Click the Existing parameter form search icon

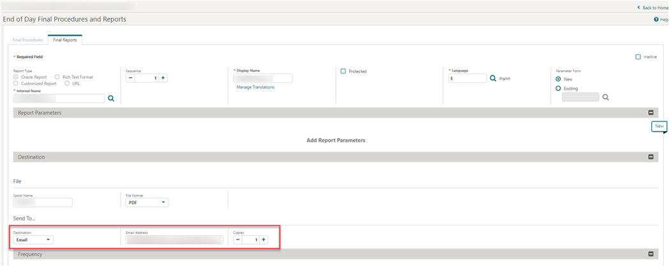point(605,97)
